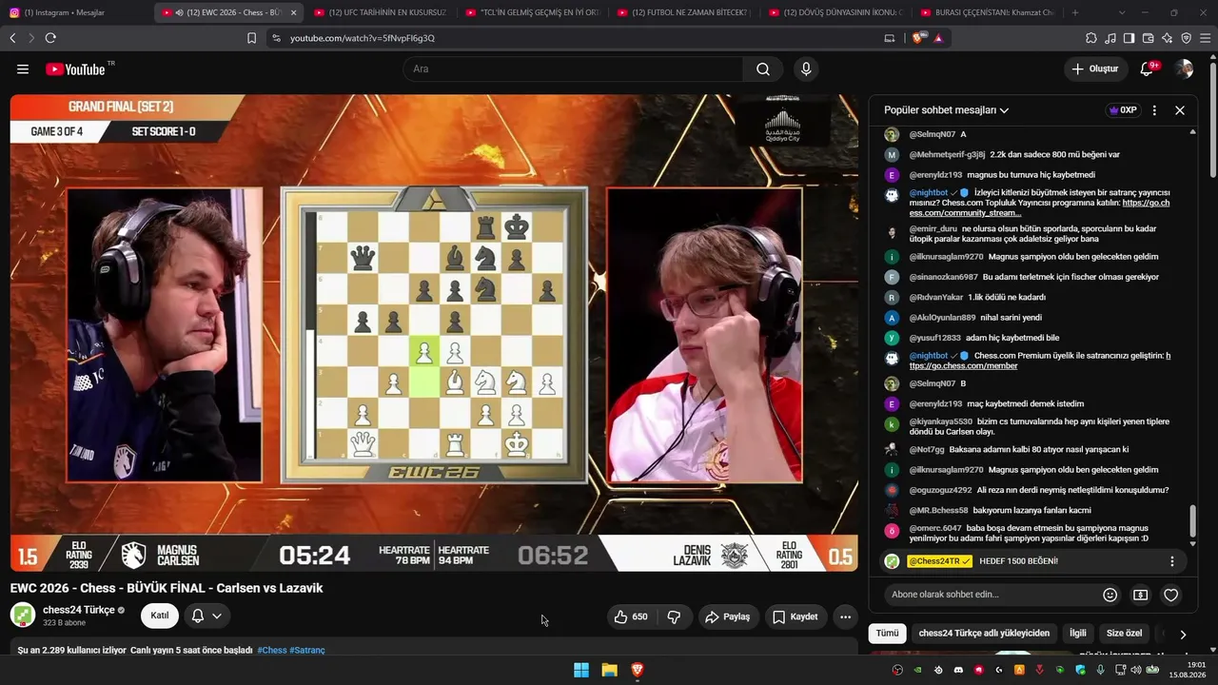1218x685 pixels.
Task: Open the chess24 Türkçe channel name
Action: (x=79, y=610)
